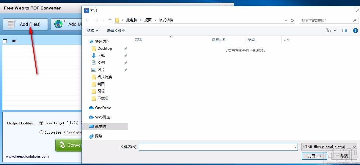This screenshot has width=360, height=165.
Task: Click the OneDrive cloud icon
Action: [91, 108]
